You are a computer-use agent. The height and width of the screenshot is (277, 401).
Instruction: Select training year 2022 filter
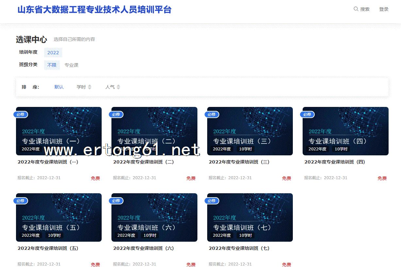point(53,53)
